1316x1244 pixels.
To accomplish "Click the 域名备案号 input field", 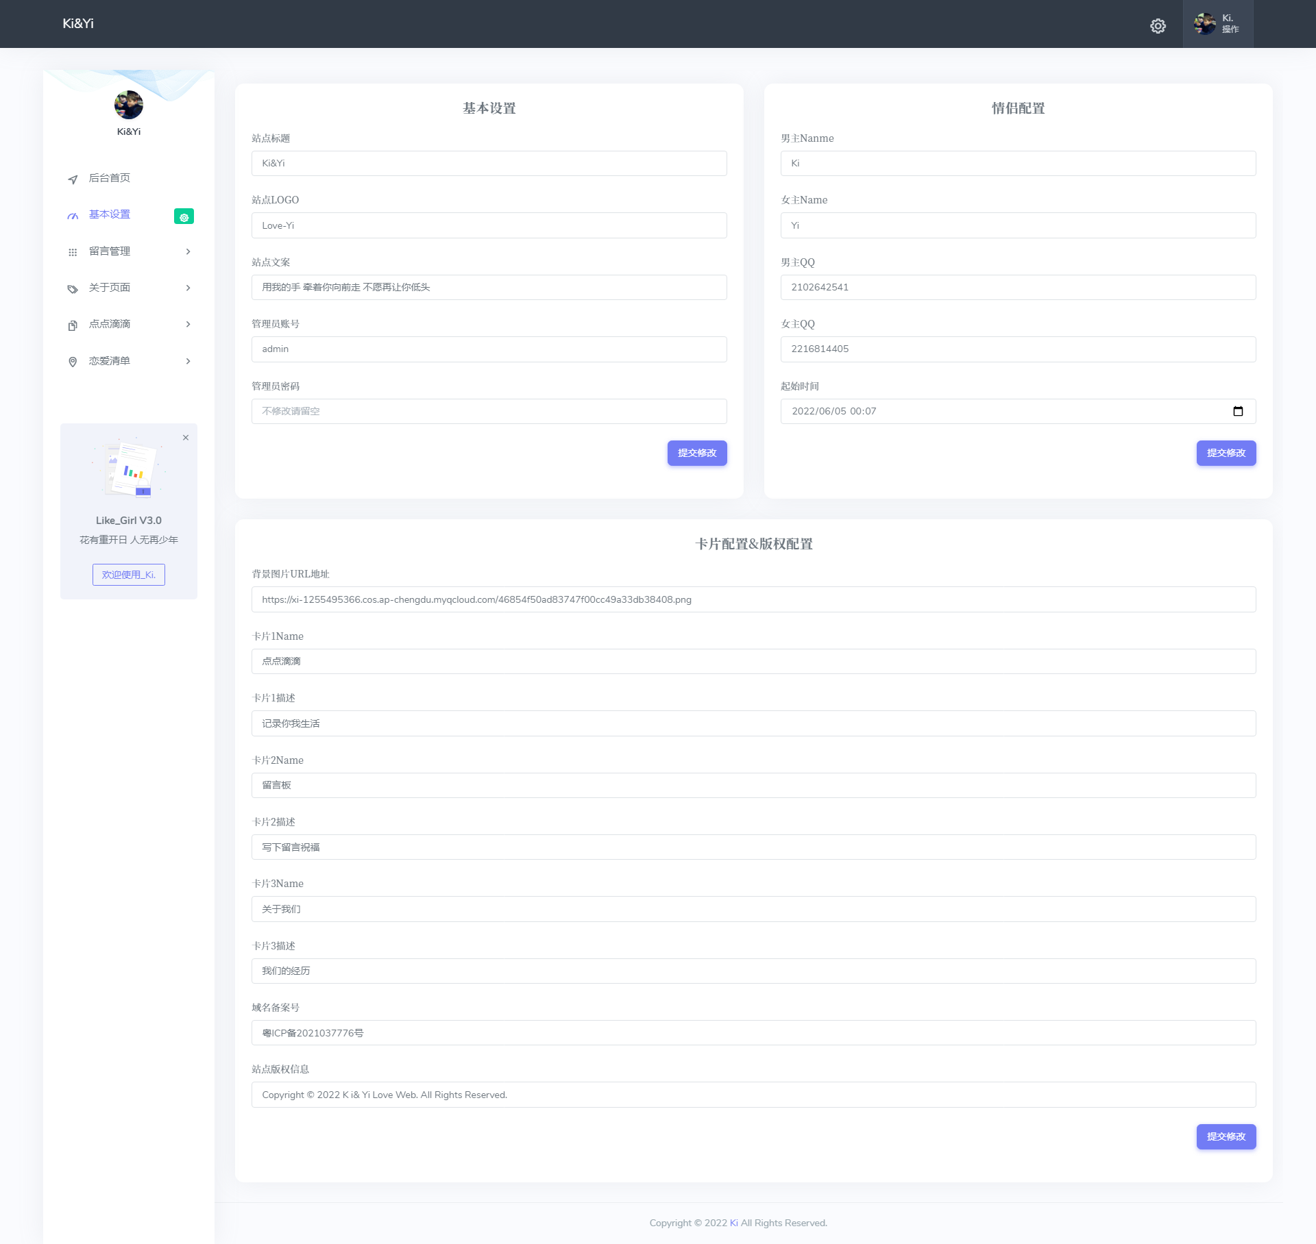I will [753, 1033].
